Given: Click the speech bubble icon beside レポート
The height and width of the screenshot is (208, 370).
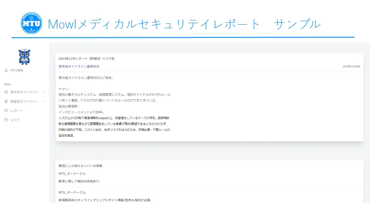Looking at the screenshot, I should 6,111.
